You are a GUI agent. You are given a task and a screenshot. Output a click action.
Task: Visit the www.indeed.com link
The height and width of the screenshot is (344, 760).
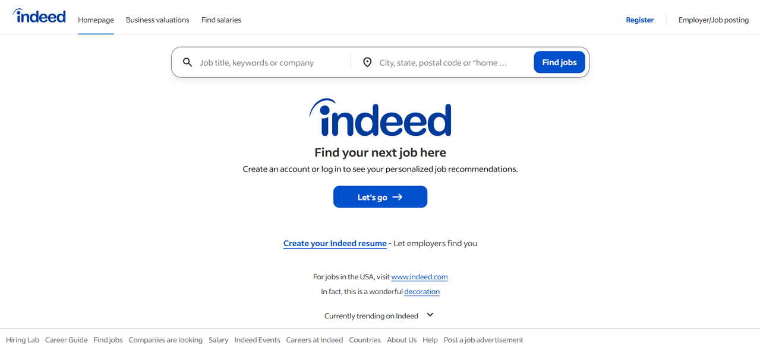coord(419,277)
